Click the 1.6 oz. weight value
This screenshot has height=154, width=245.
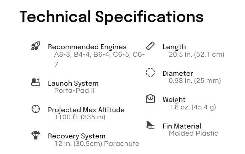tap(192, 107)
